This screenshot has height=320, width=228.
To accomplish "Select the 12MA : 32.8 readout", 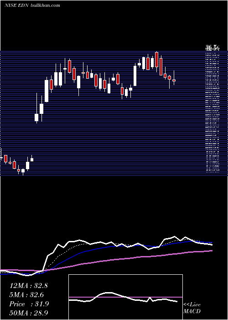I will 28,286.
